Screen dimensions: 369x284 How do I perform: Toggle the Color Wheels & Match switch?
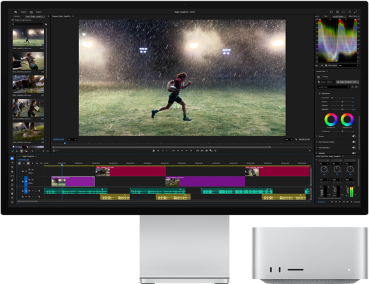tap(354, 142)
